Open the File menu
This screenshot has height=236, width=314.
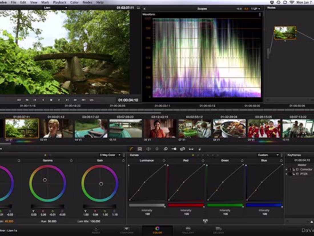click(13, 2)
